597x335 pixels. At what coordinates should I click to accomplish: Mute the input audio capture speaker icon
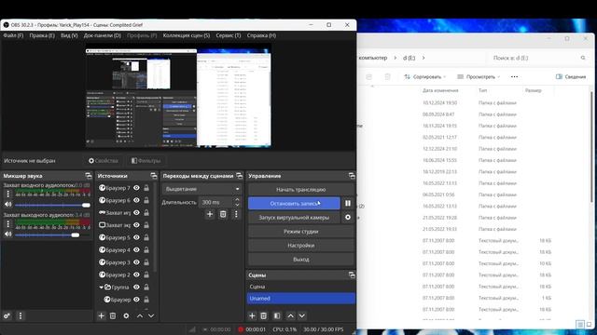pyautogui.click(x=8, y=205)
